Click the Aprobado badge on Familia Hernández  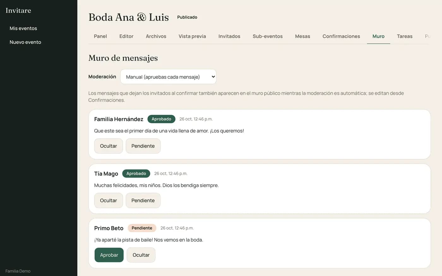161,119
